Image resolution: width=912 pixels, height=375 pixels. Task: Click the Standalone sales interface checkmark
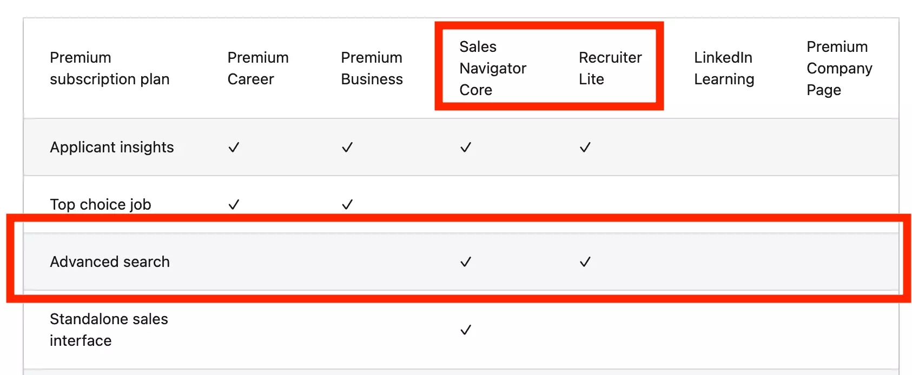[x=466, y=330]
